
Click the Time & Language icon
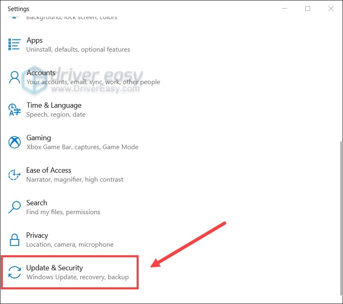15,109
